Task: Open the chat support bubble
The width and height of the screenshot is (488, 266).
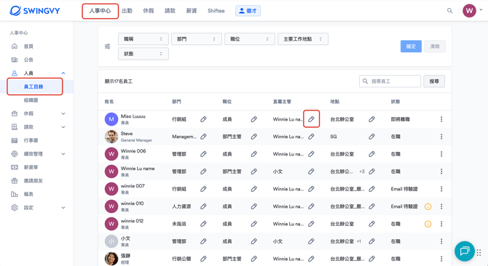Action: pos(465,251)
